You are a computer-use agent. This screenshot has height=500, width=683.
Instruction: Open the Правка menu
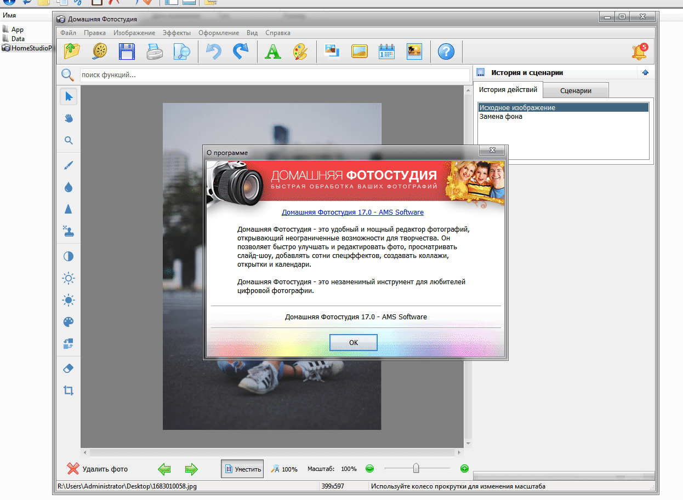95,33
